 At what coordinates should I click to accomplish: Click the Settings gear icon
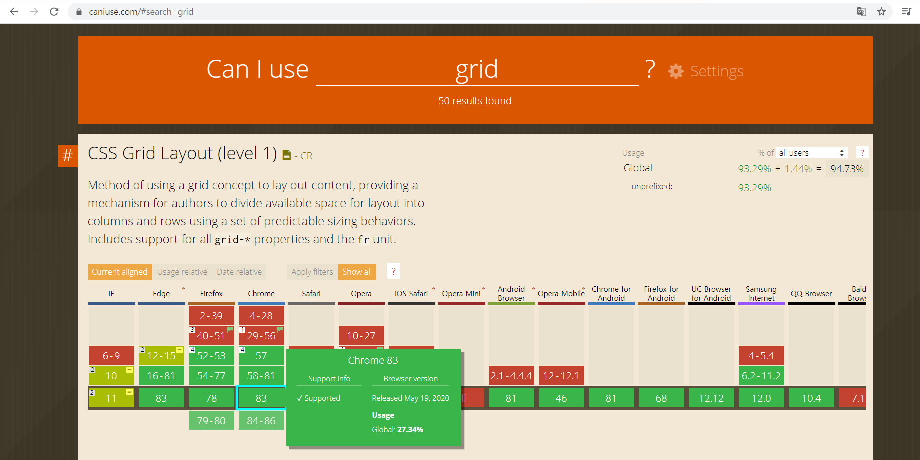coord(676,71)
